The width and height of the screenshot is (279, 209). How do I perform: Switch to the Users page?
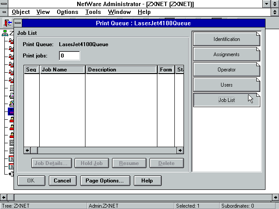[227, 85]
